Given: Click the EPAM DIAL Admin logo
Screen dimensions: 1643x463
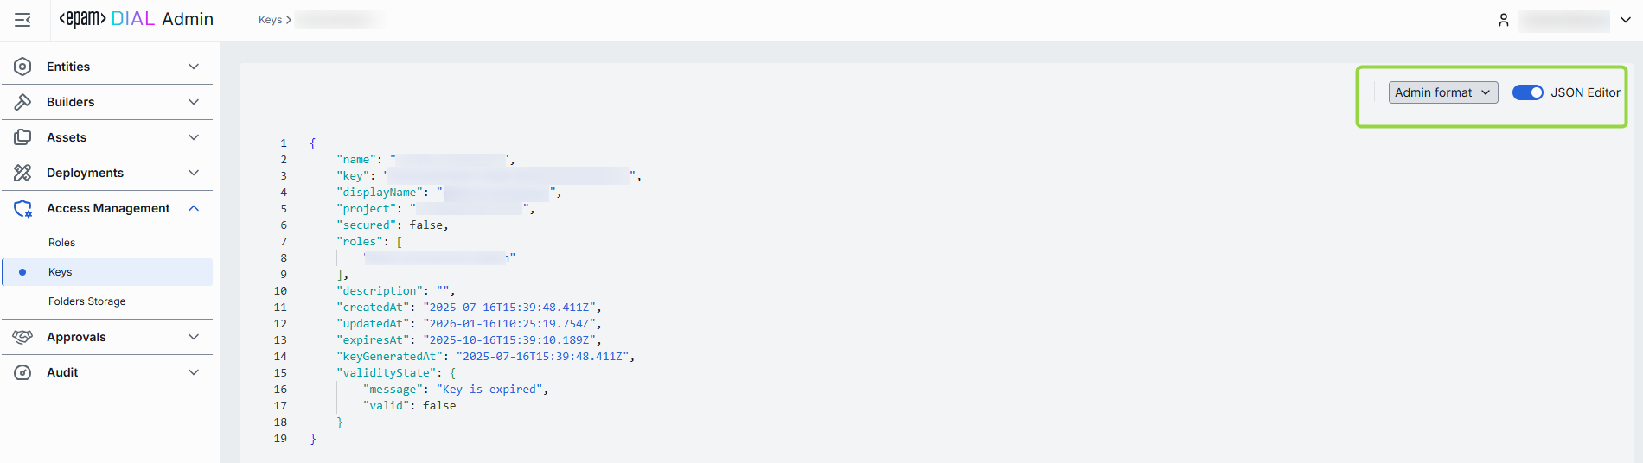Looking at the screenshot, I should 136,19.
